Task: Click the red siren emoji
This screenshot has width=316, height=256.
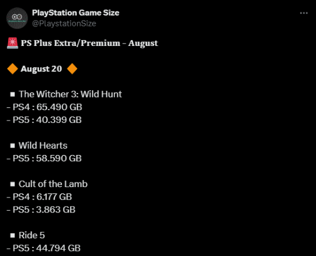Action: point(13,43)
